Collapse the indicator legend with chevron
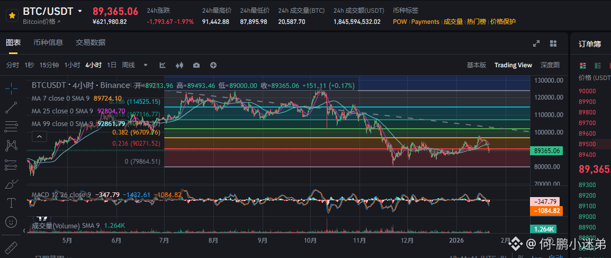 [39, 137]
